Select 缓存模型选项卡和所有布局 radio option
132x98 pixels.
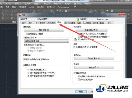tap(28, 76)
